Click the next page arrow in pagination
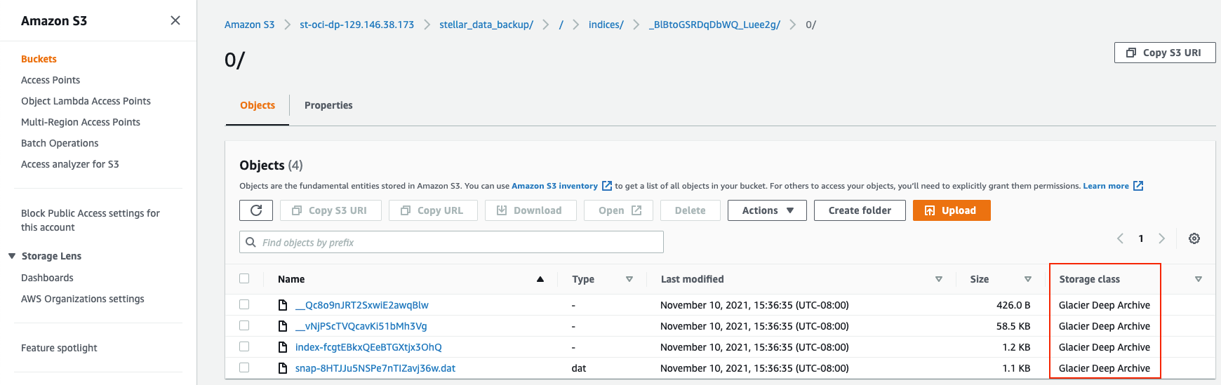 click(1161, 238)
